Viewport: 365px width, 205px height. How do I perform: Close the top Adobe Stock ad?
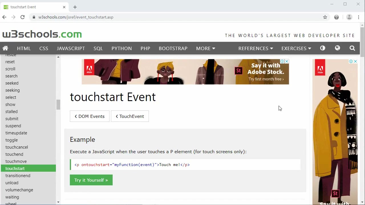(287, 61)
